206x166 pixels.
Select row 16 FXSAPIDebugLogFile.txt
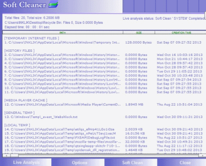click(x=60, y=138)
